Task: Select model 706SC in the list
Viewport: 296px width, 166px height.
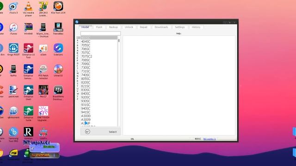Action: coord(86,49)
